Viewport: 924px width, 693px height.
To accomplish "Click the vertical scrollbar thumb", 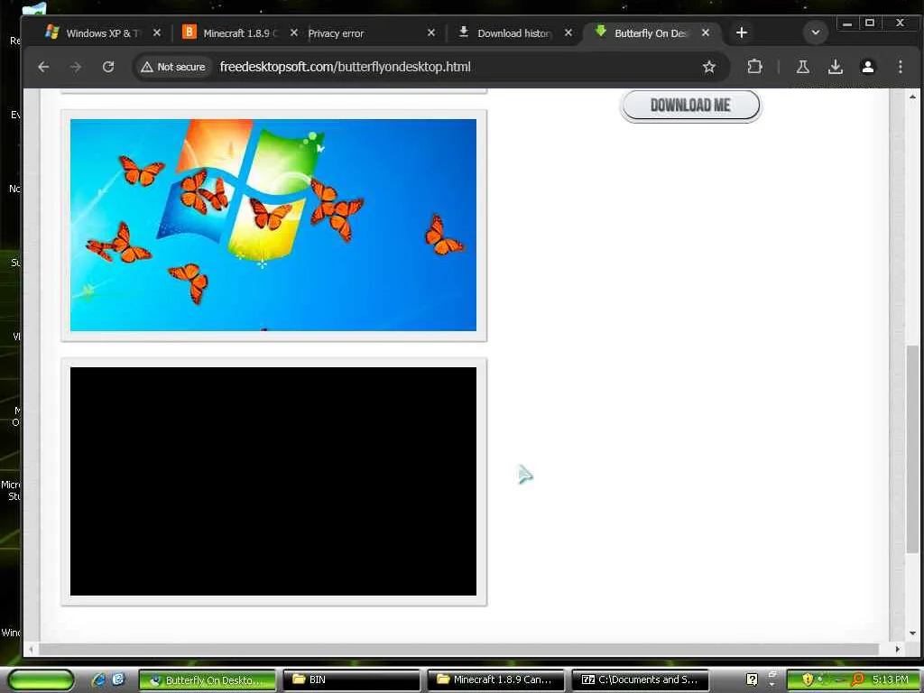I will (912, 449).
